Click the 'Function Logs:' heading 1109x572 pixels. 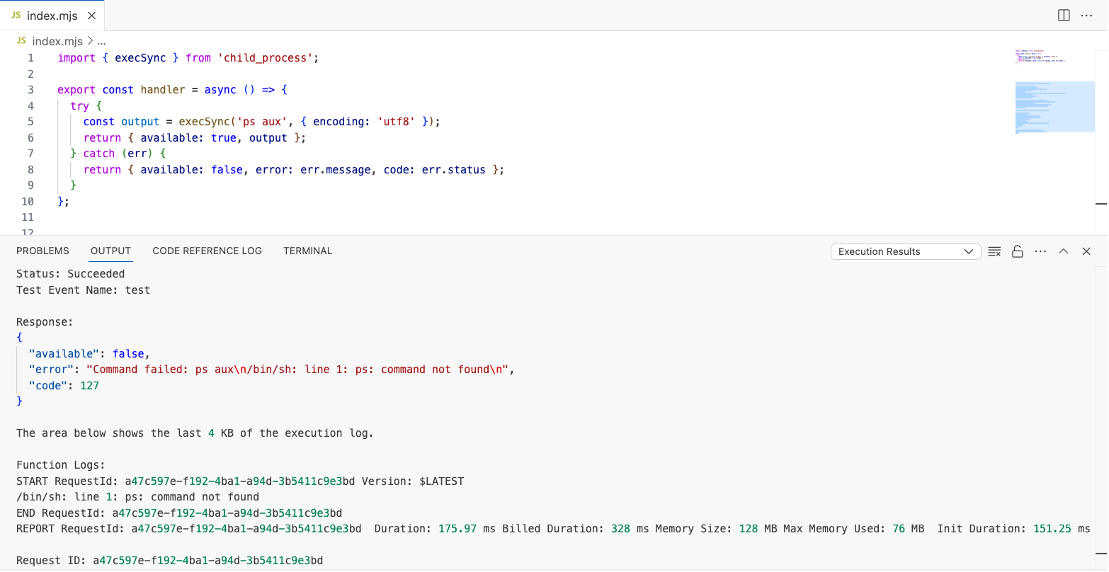click(61, 465)
